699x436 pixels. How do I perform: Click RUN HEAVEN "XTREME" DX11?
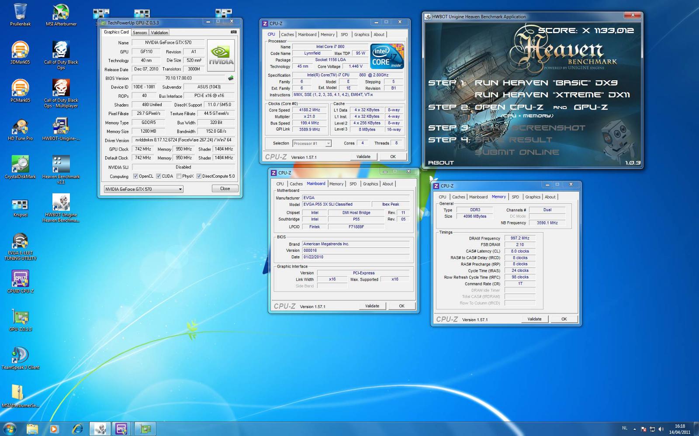tap(552, 95)
